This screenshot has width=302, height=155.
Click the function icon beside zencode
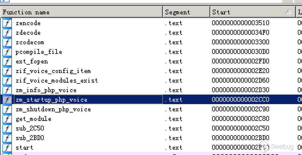pyautogui.click(x=7, y=23)
